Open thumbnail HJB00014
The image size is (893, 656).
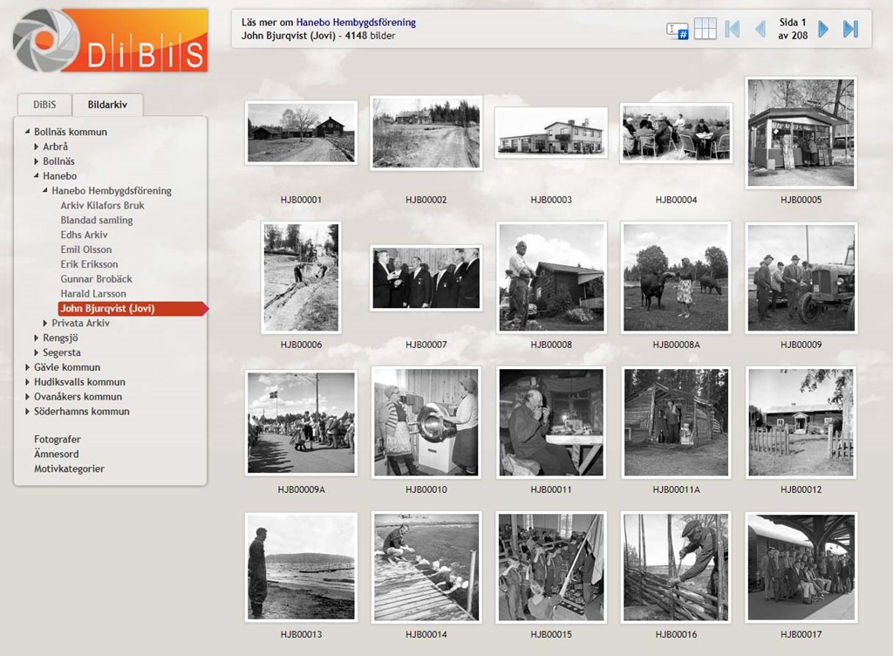[426, 567]
